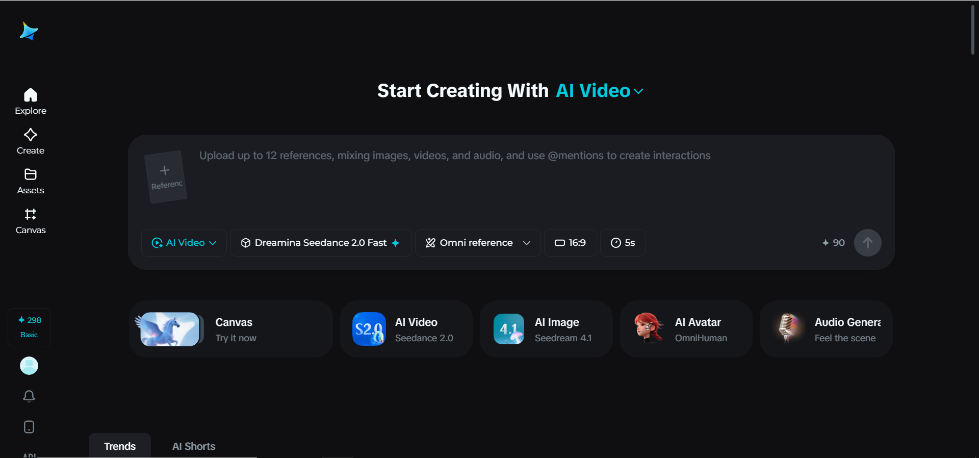This screenshot has width=979, height=458.
Task: Change the 5s duration setting
Action: click(x=623, y=243)
